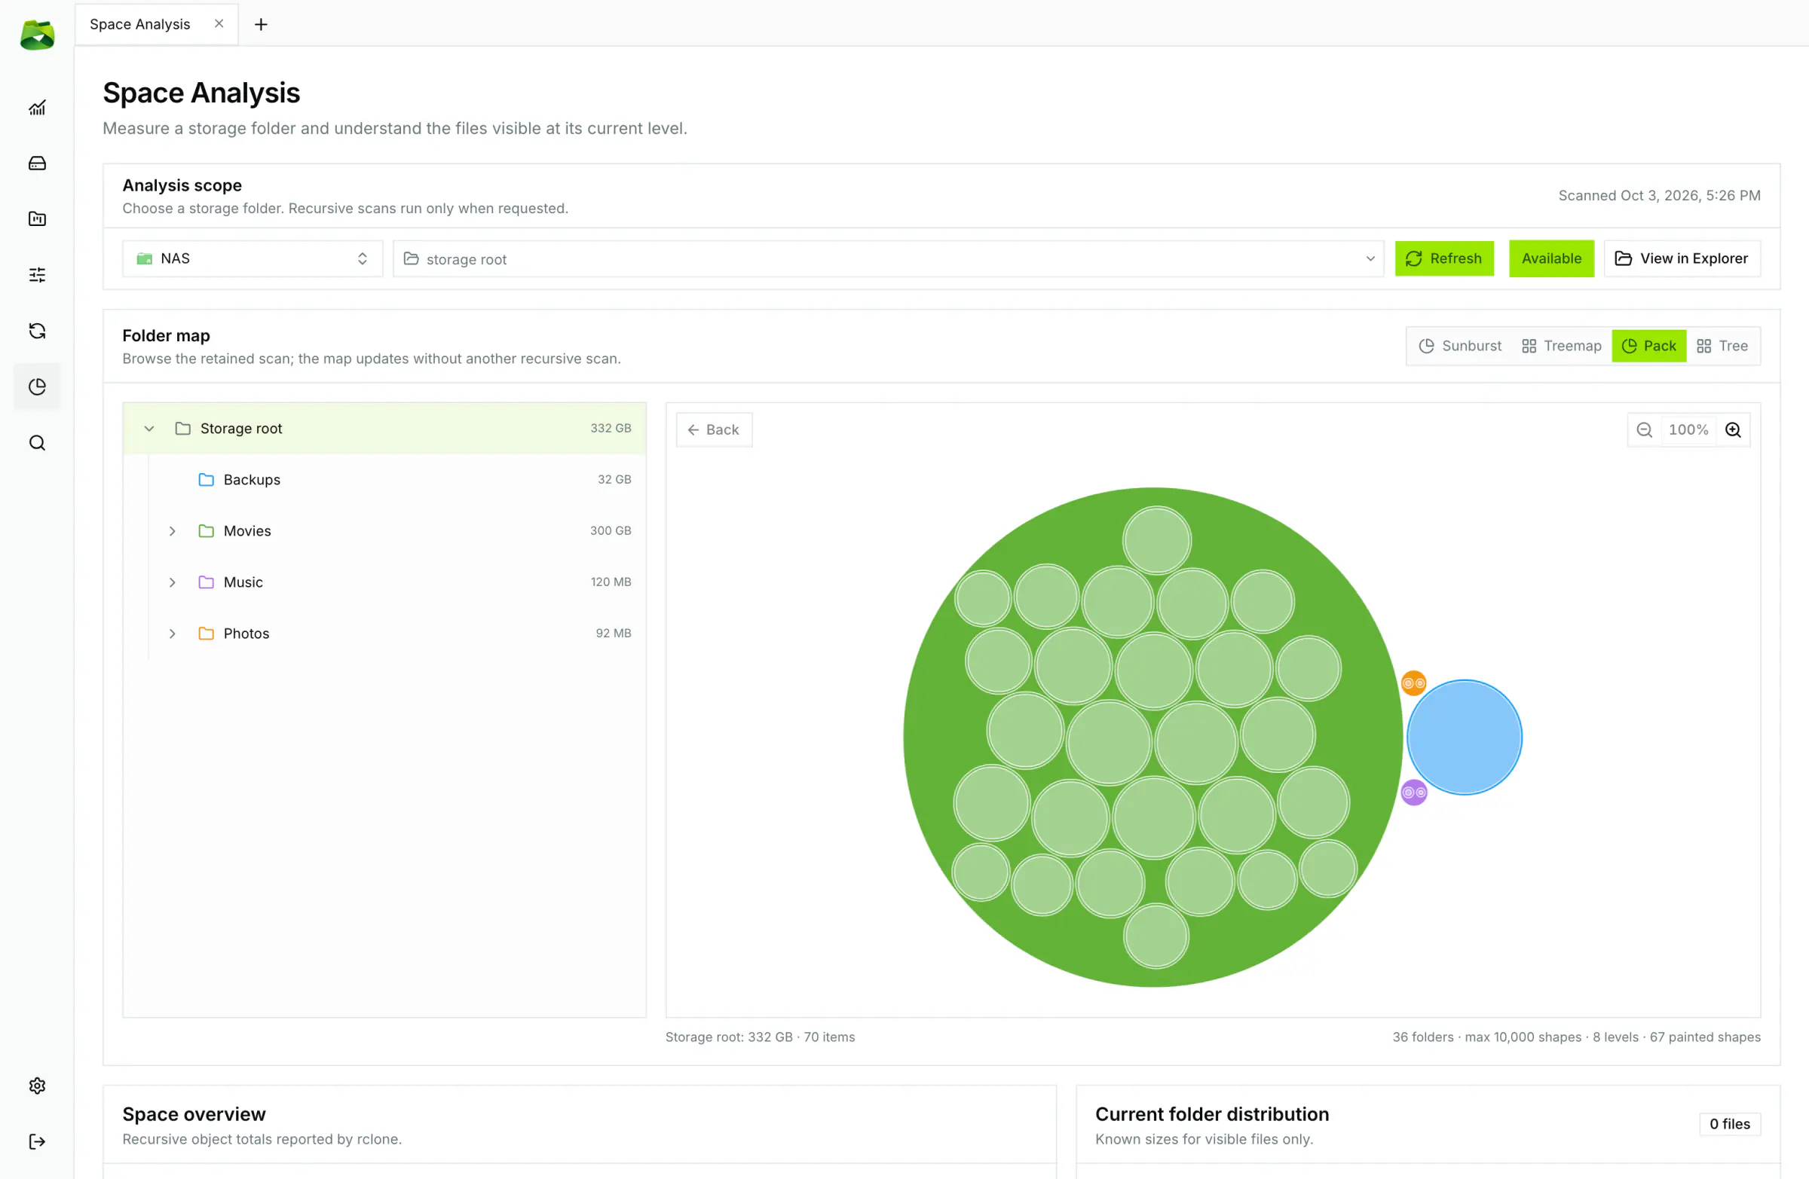Open the sync sidebar icon
The height and width of the screenshot is (1179, 1809).
coord(36,331)
